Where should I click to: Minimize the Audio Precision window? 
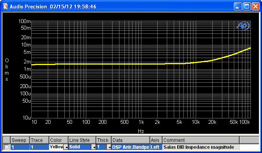click(x=238, y=7)
